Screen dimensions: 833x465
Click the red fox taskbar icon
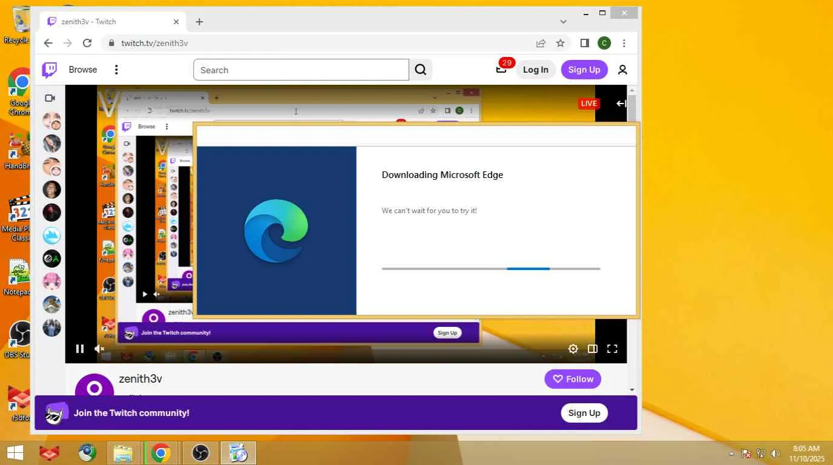pyautogui.click(x=50, y=453)
